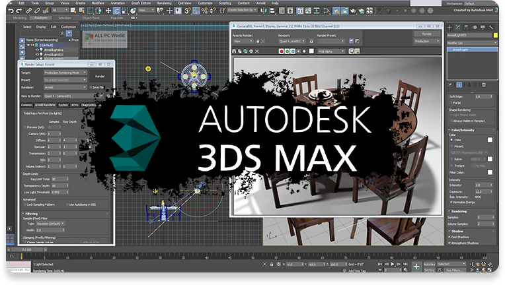The image size is (505, 285).
Task: Open the Target dropdown in Render Setup
Action: (65, 73)
